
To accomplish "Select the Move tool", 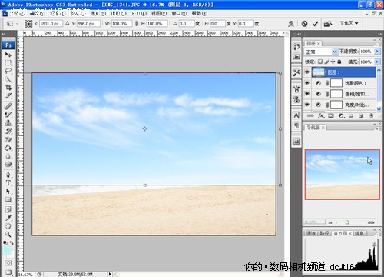I will tap(8, 55).
